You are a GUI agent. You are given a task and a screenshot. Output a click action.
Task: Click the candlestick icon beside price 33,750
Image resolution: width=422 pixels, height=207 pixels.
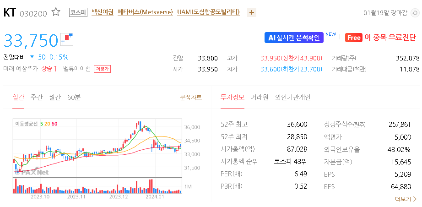[x=67, y=39]
